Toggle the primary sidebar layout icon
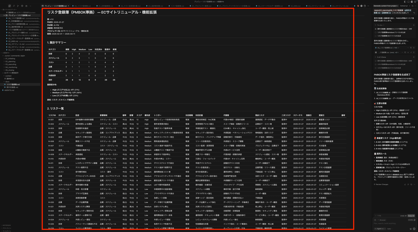418x232 pixels. [405, 2]
